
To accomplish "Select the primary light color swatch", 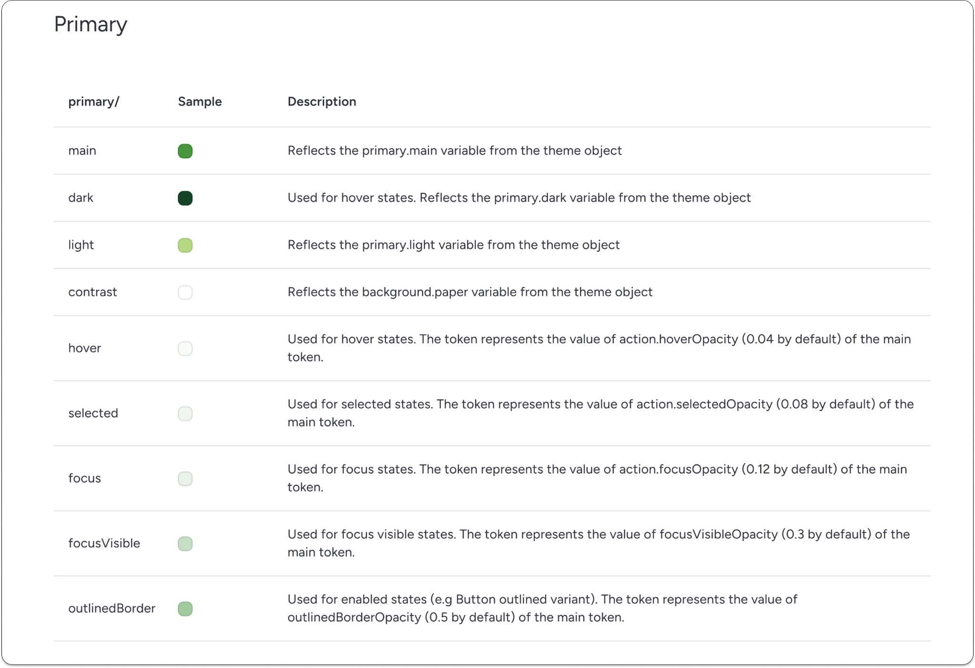I will tap(185, 245).
